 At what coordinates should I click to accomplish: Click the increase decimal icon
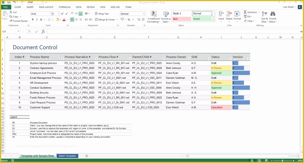(139, 20)
